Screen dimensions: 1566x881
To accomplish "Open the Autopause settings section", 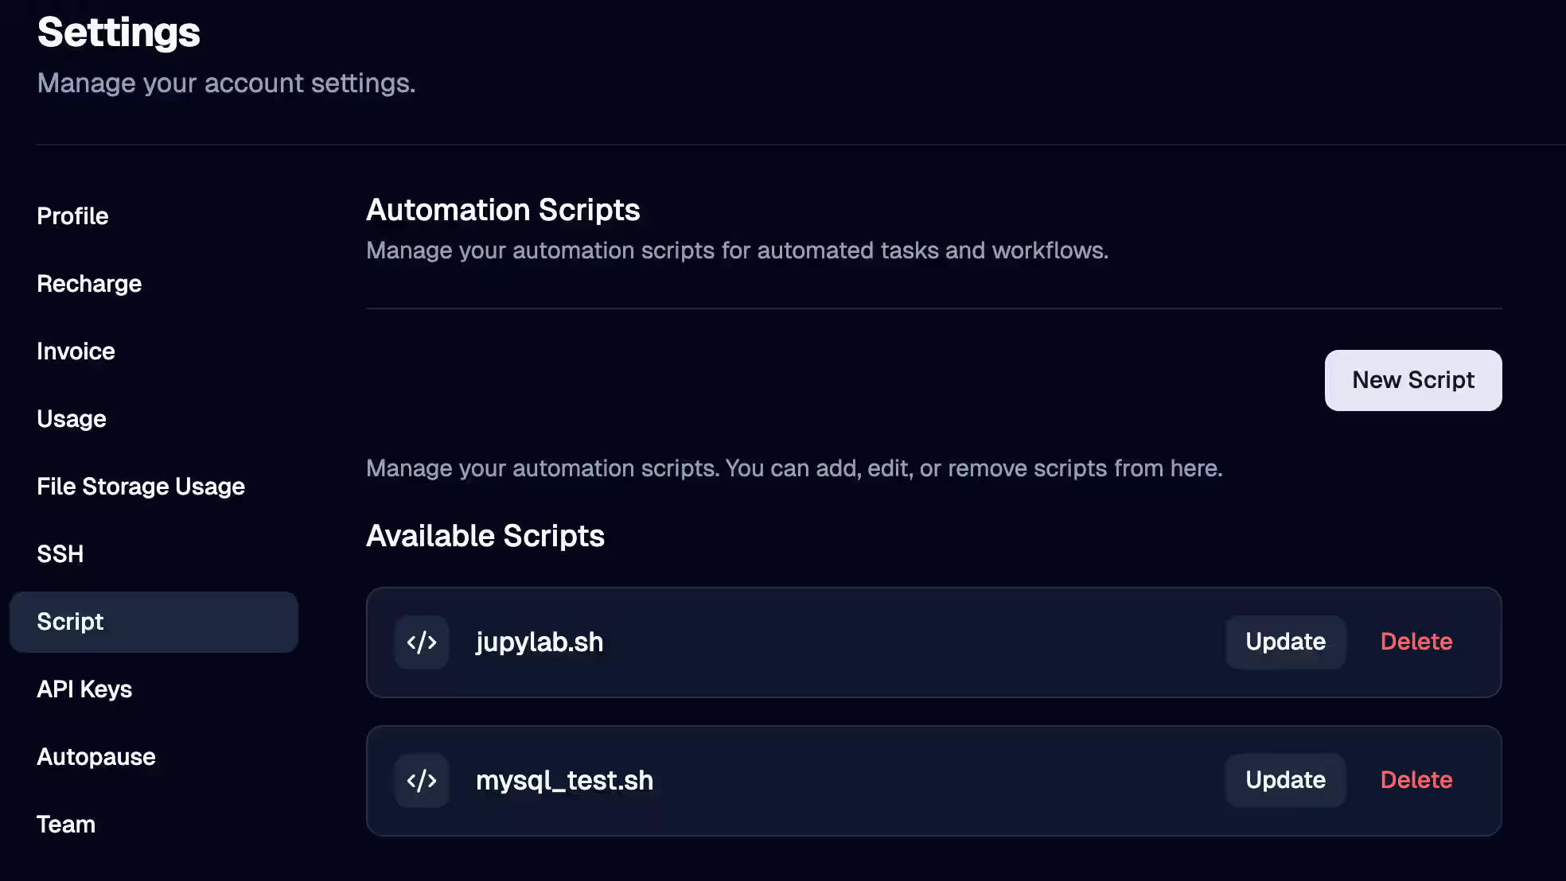I will (96, 756).
